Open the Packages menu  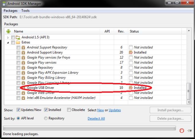tap(10, 11)
